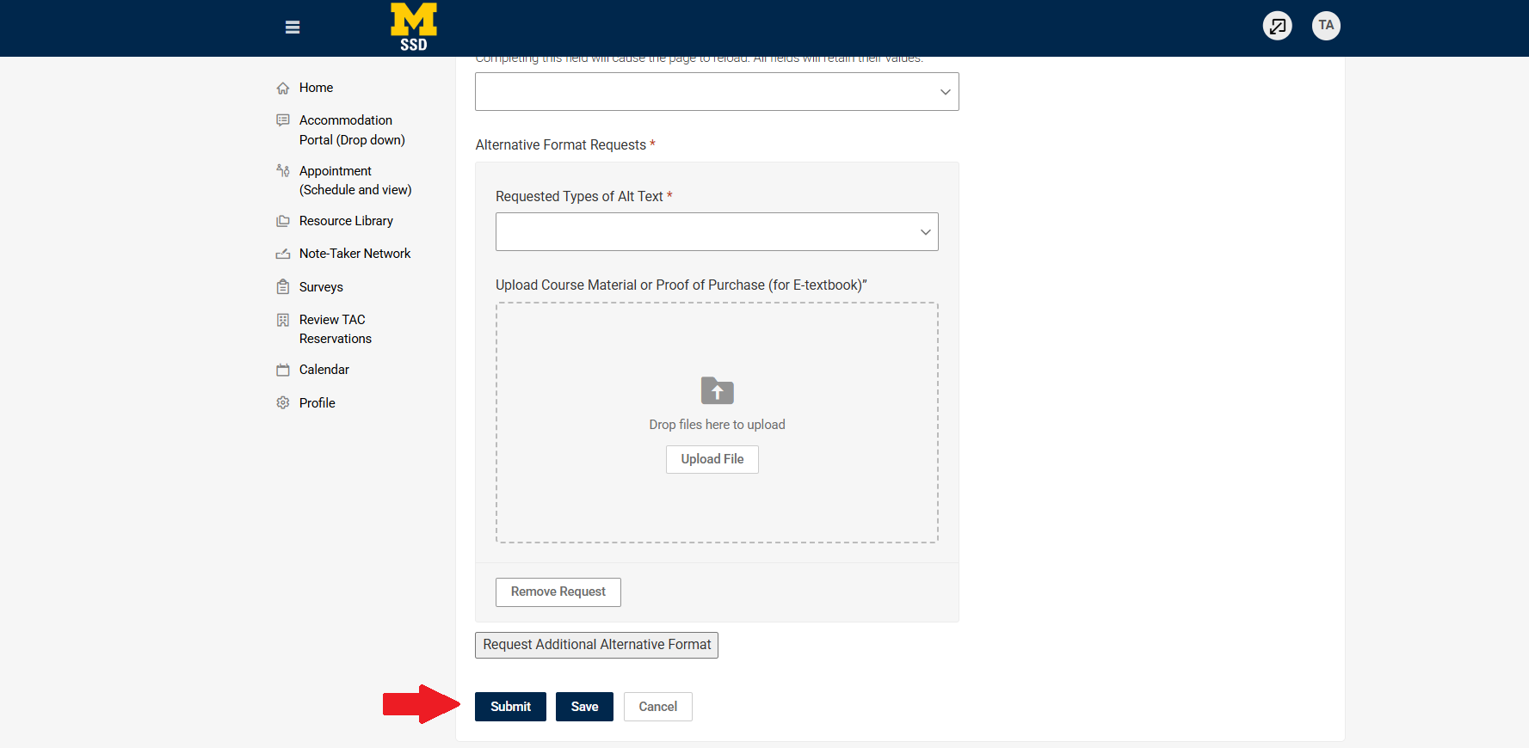Viewport: 1529px width, 748px height.
Task: Click the Resource Library folder icon
Action: 283,221
